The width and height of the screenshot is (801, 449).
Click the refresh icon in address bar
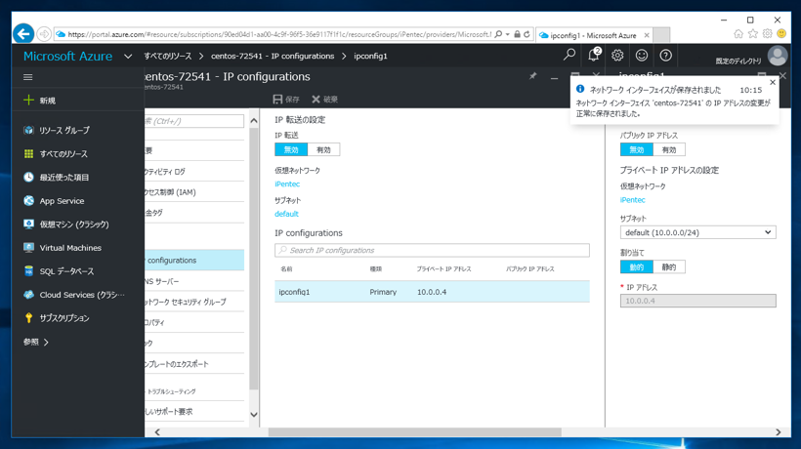tap(527, 34)
